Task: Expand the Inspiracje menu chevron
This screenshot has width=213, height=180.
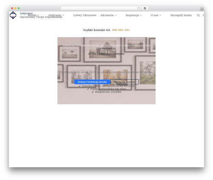Action: [141, 15]
